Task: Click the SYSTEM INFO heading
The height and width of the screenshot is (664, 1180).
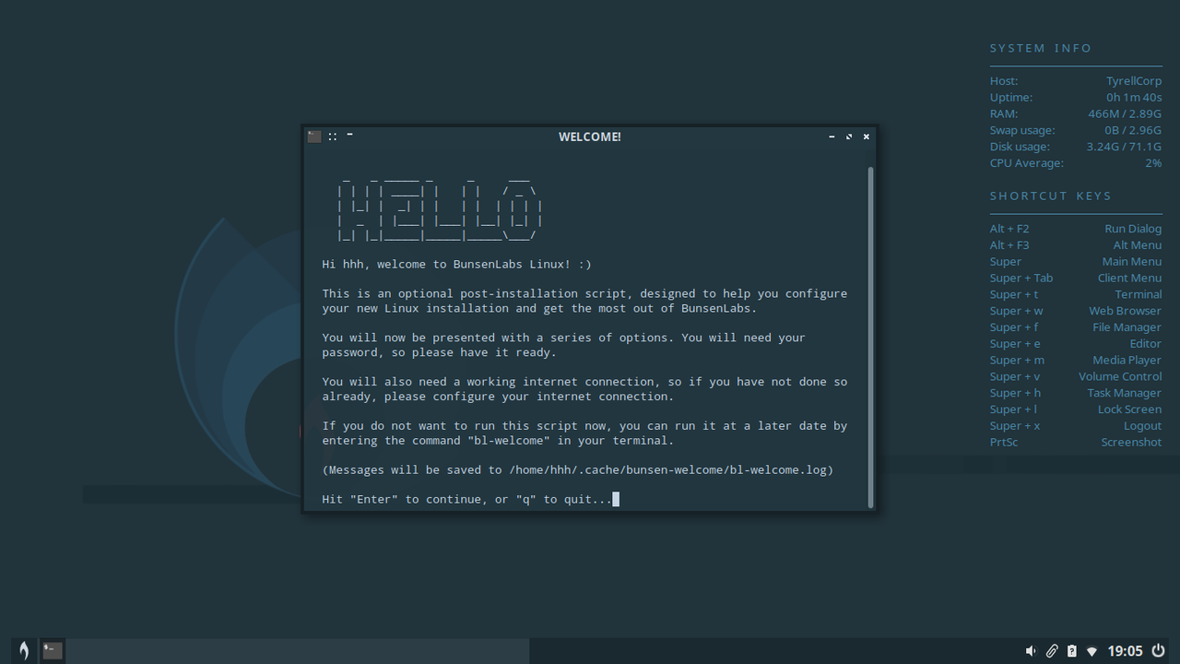Action: pos(1041,48)
